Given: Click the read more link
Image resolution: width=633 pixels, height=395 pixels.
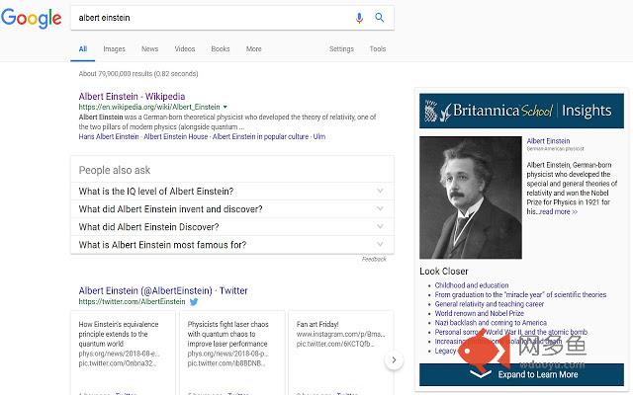Looking at the screenshot, I should [559, 211].
